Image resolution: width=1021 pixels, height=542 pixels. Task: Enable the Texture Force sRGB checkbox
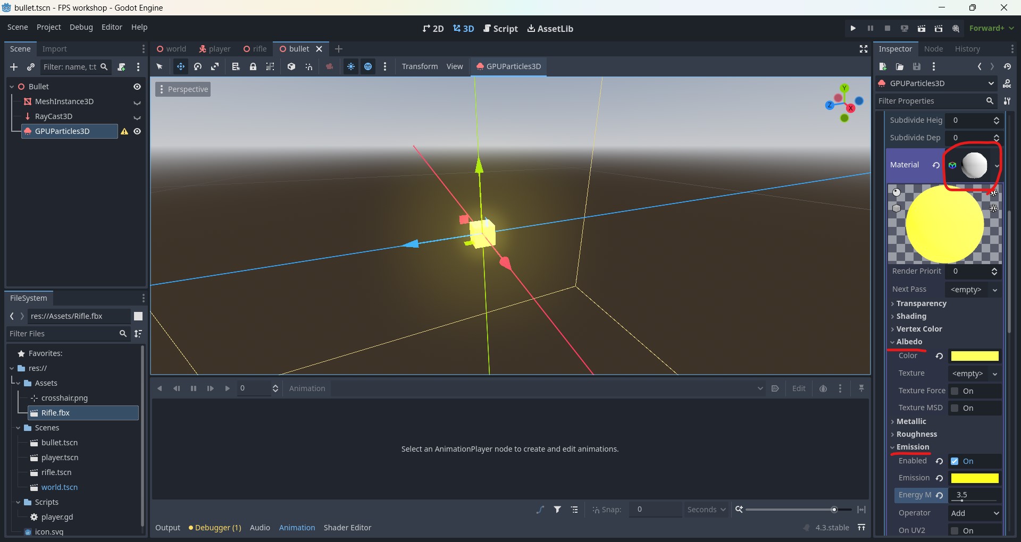(x=955, y=391)
